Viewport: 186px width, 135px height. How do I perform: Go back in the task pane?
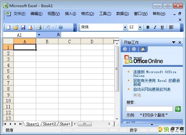pos(125,49)
